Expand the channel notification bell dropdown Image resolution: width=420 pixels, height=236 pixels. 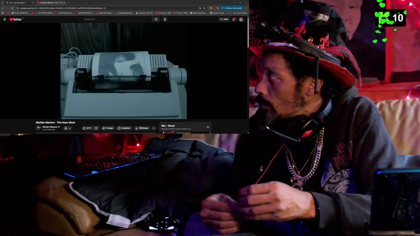coord(67,128)
